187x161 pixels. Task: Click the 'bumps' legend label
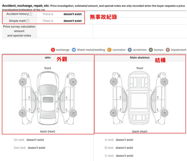[x=159, y=50]
